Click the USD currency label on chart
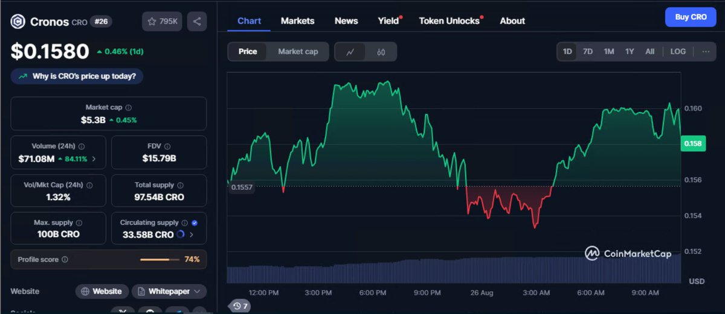 [x=697, y=281]
